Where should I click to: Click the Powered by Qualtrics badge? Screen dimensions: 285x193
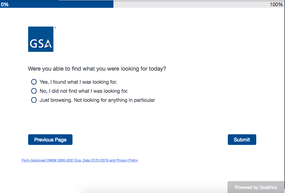pos(256,187)
